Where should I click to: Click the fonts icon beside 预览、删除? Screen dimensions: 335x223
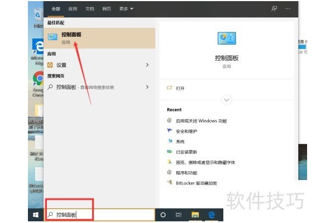tap(169, 162)
